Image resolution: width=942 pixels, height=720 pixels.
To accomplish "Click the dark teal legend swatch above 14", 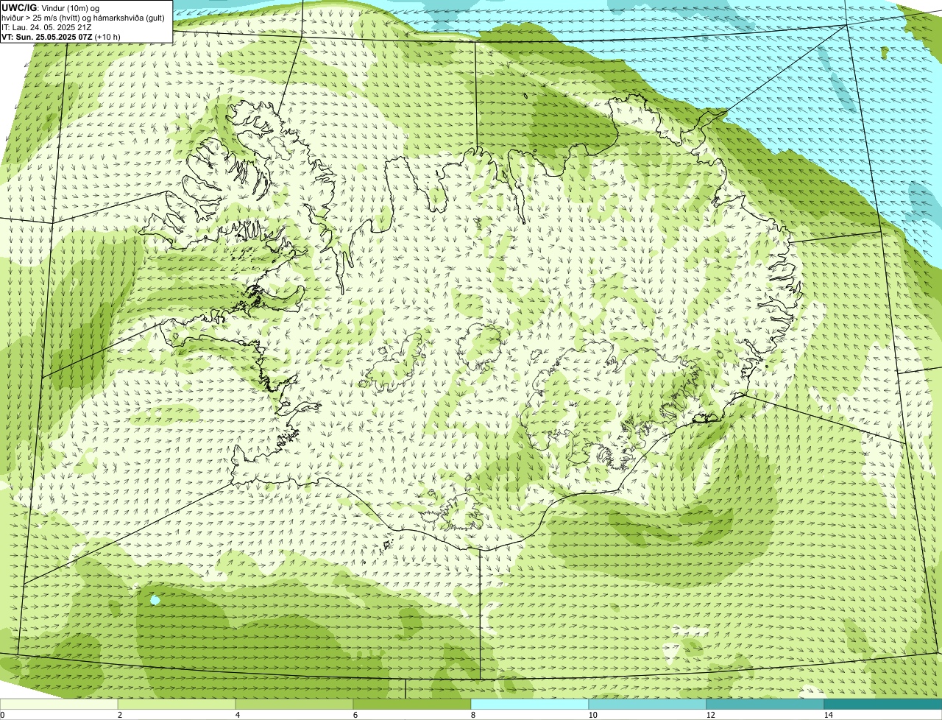I will pos(883,704).
